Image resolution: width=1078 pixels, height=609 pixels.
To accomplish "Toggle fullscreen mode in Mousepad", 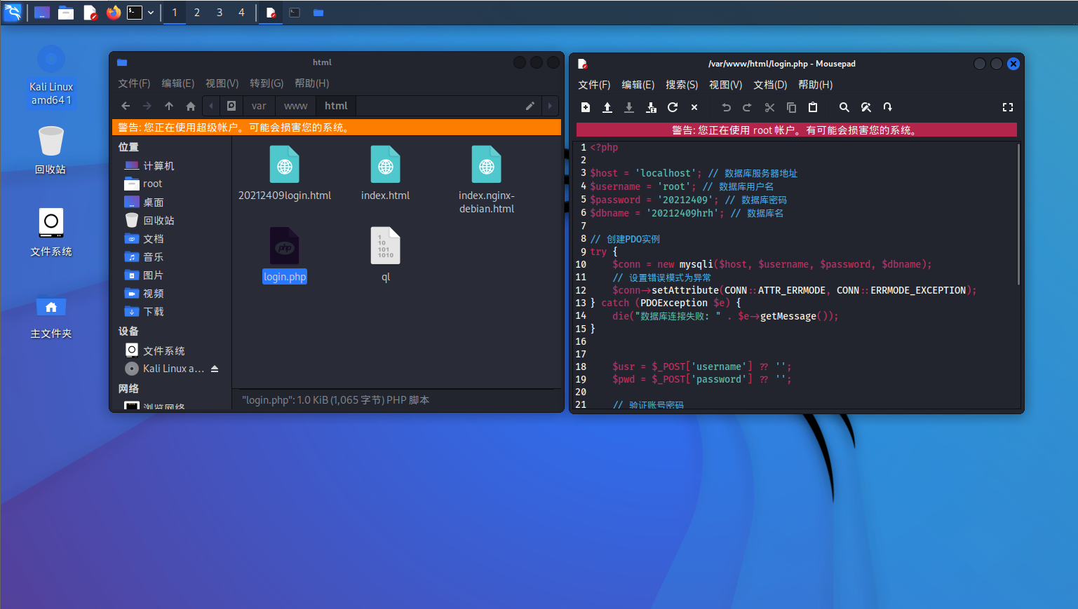I will (1008, 107).
